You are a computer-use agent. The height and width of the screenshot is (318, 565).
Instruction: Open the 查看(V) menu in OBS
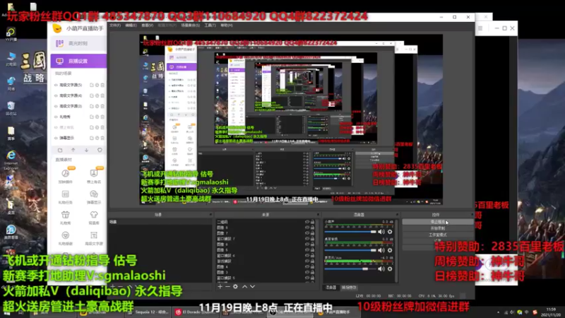(x=147, y=25)
